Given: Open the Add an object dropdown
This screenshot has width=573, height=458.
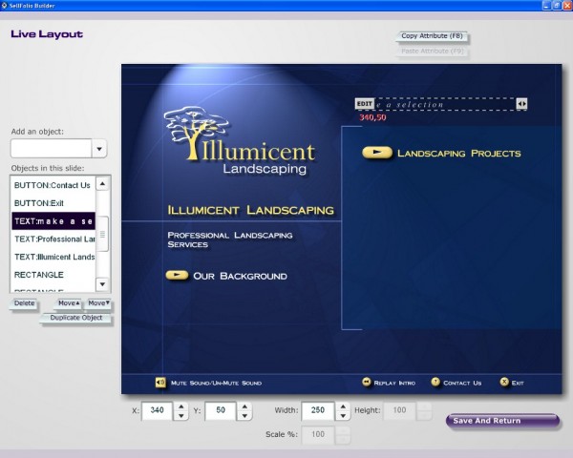Looking at the screenshot, I should pyautogui.click(x=99, y=149).
